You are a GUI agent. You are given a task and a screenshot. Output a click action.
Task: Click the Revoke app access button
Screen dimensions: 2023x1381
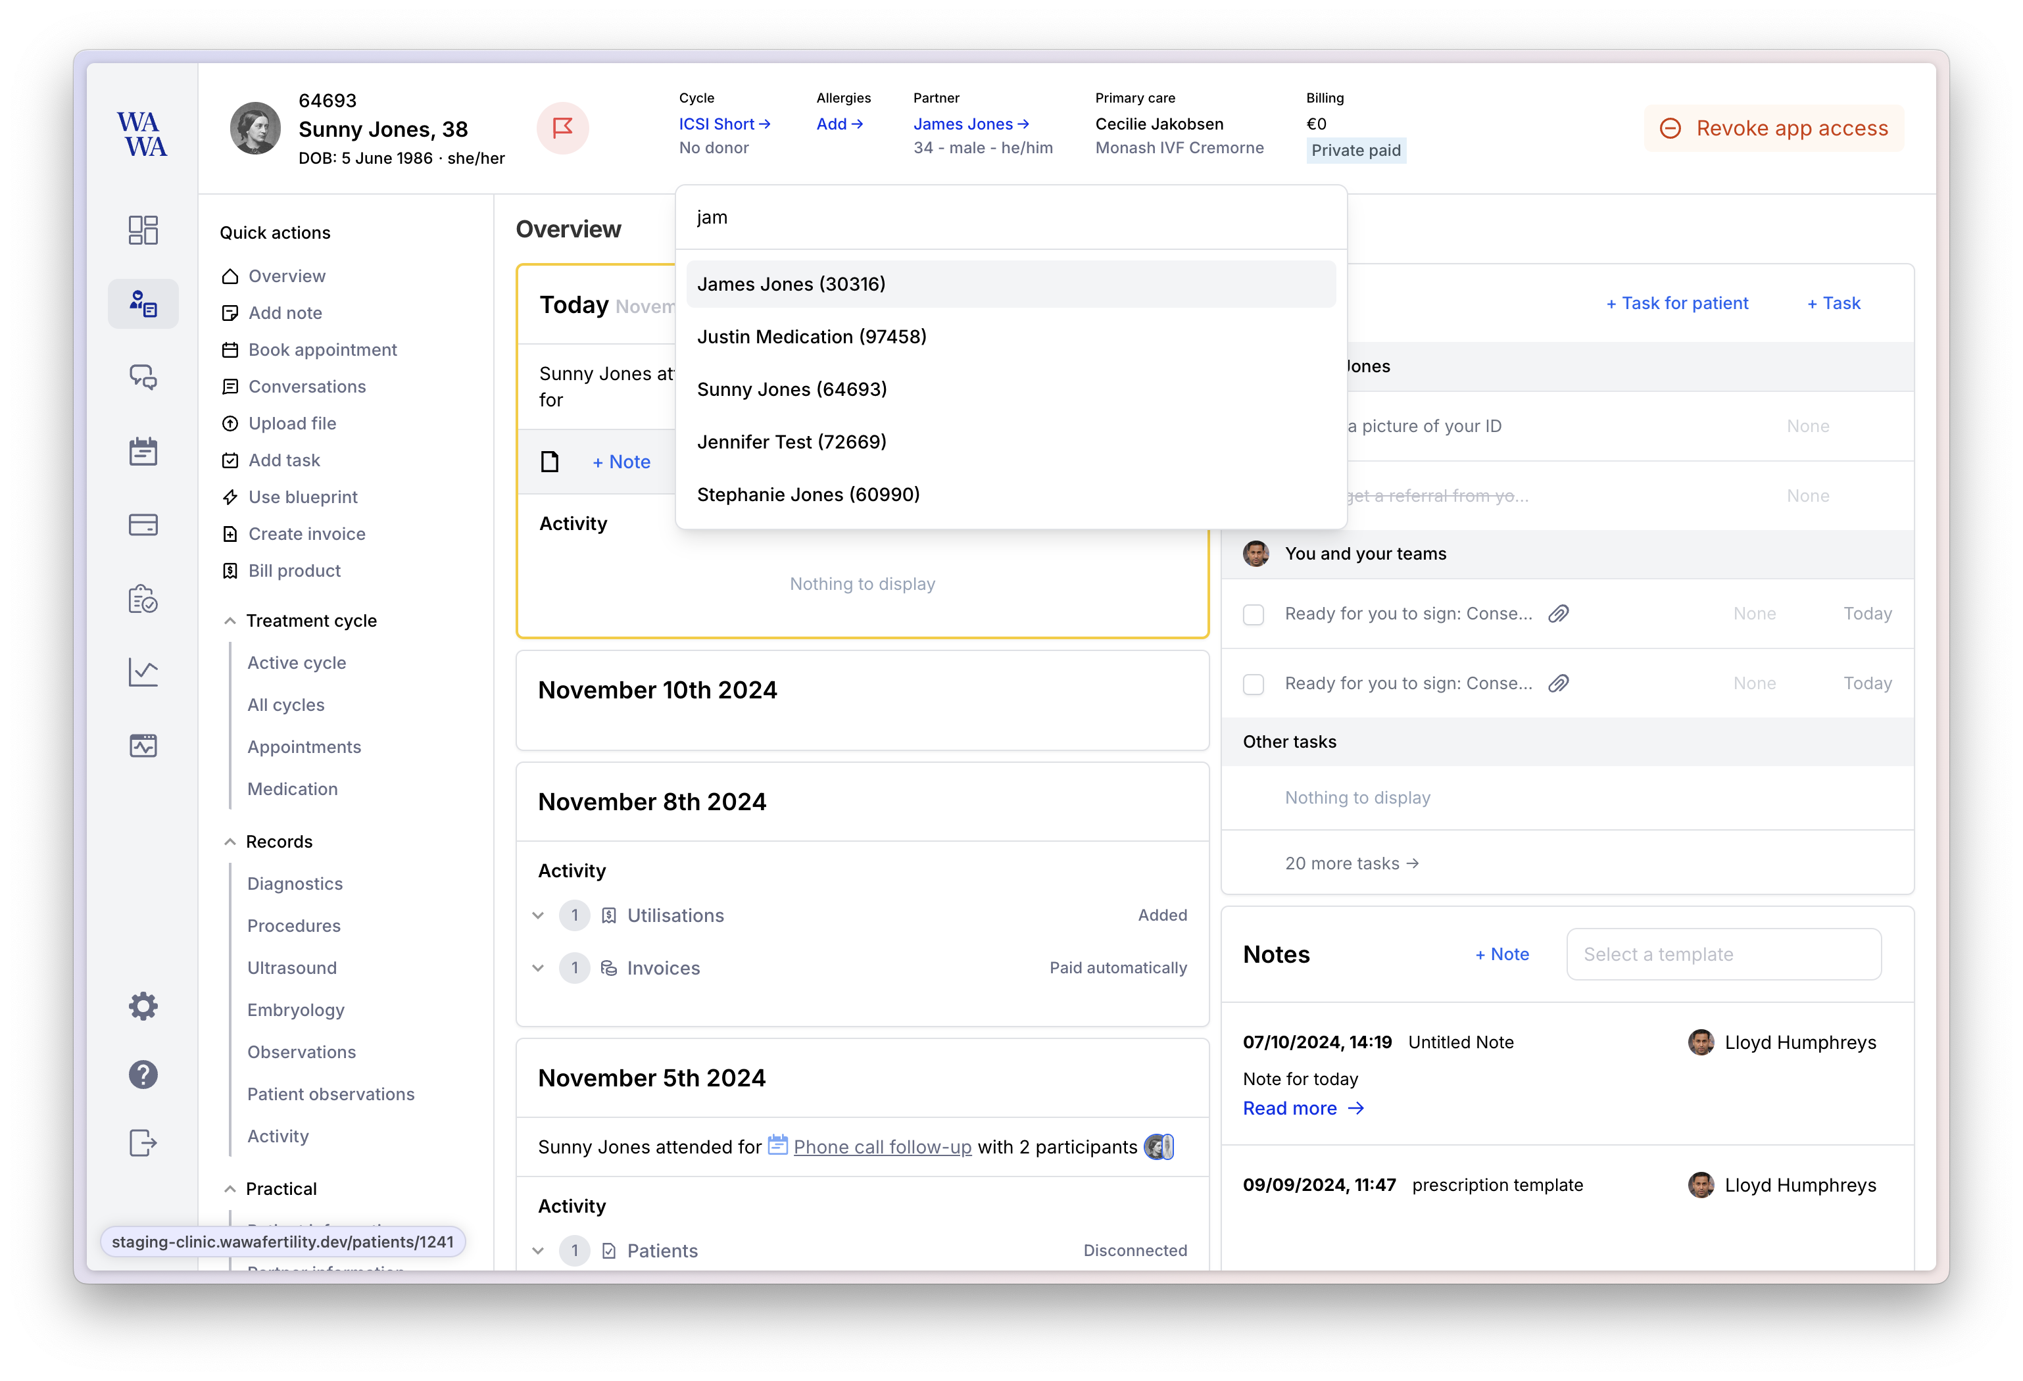pos(1774,128)
